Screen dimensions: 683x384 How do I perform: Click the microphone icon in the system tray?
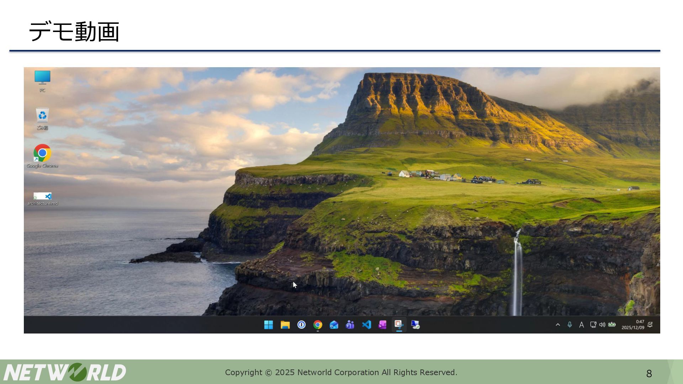point(570,325)
